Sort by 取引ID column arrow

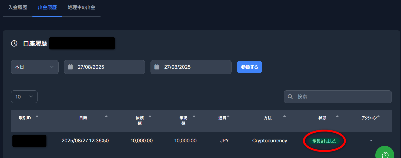[x=37, y=116]
